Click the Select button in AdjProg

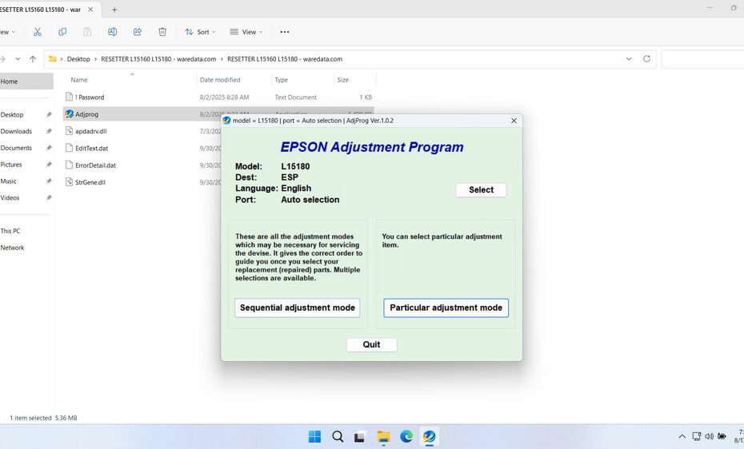coord(481,190)
